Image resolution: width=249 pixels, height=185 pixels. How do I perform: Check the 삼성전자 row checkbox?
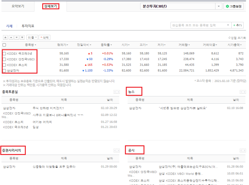4,71
